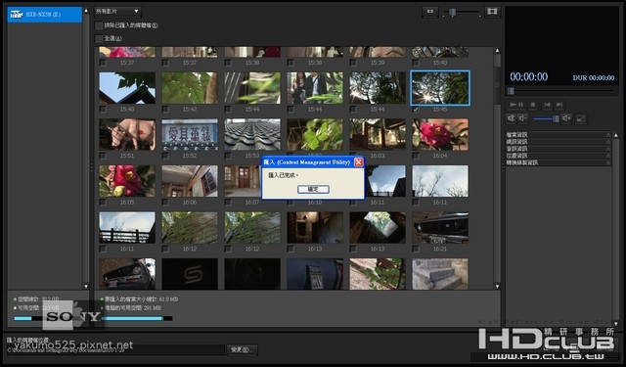Check the box for the 15:52 clip
This screenshot has width=626, height=367.
[x=165, y=156]
